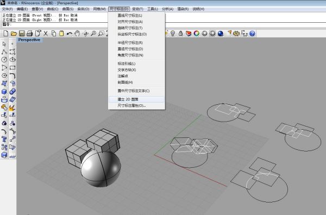Select the curve Fillet tool icon
Screen dimensions: 326x215
point(12,75)
